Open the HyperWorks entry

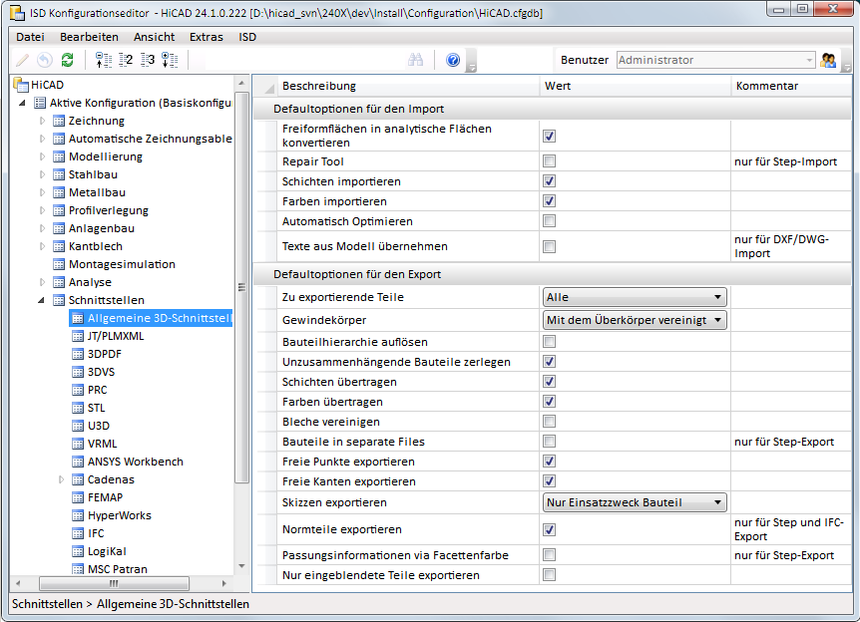click(x=119, y=515)
